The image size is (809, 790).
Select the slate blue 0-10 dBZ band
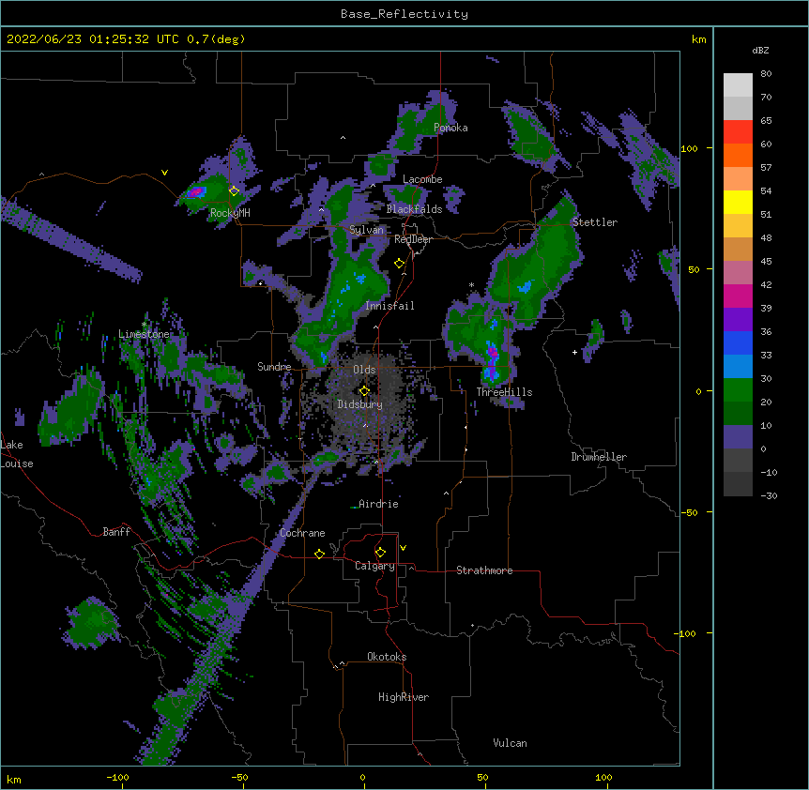coord(738,437)
